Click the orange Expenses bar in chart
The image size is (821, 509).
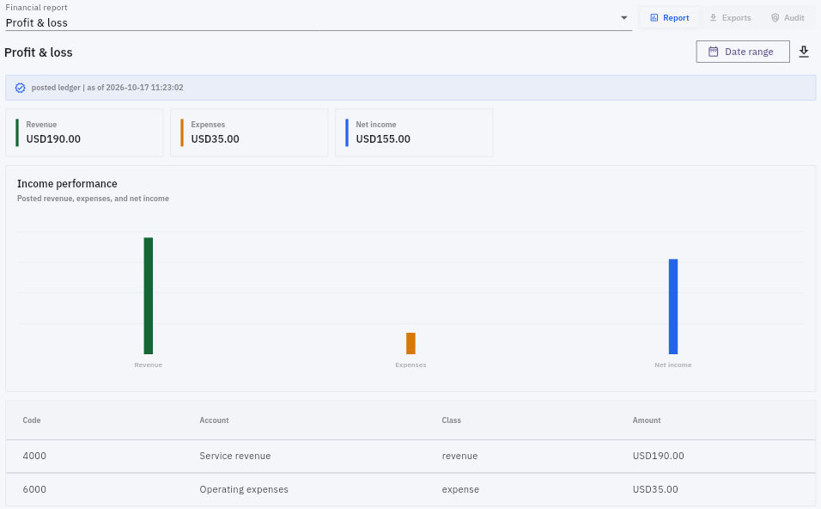point(410,343)
